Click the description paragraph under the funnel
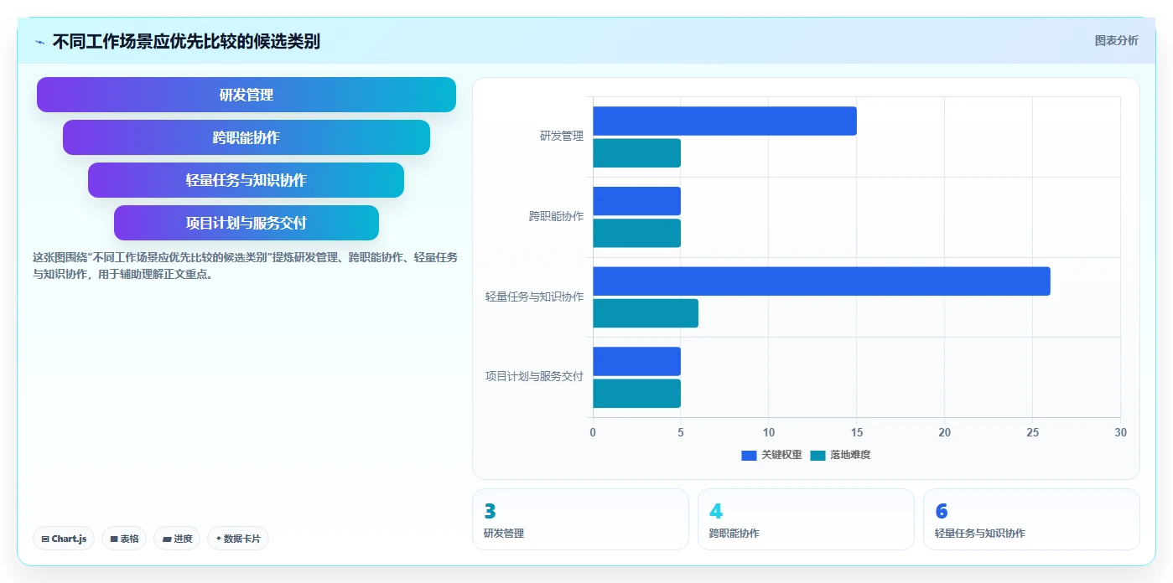Image resolution: width=1173 pixels, height=583 pixels. 245,266
